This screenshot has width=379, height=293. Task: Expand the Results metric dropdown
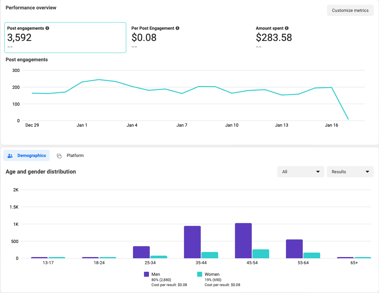pos(350,172)
